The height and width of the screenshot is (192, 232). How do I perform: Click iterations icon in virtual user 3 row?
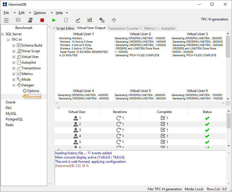pyautogui.click(x=119, y=130)
